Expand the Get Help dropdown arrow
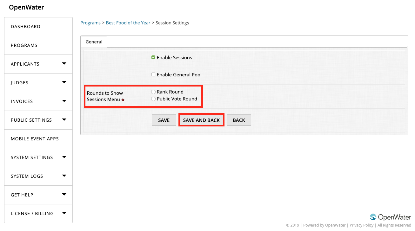Viewport: 415px width, 231px height. coord(64,195)
